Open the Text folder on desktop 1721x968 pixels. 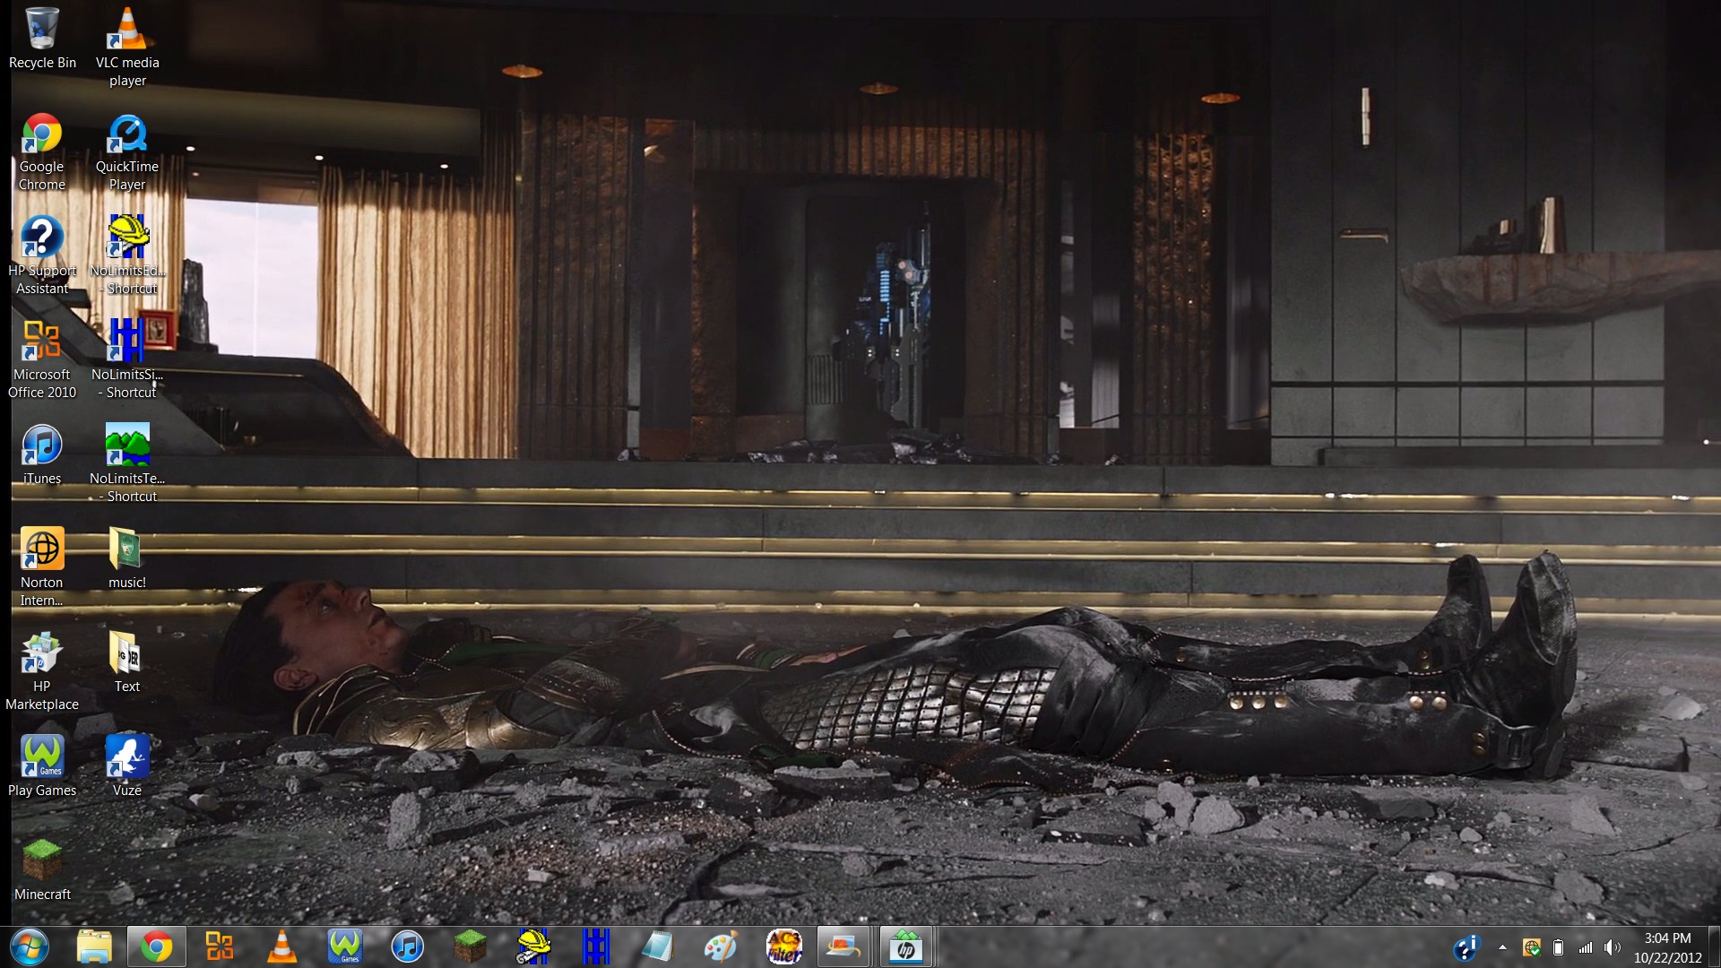point(127,662)
